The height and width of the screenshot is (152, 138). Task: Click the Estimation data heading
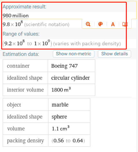21,54
